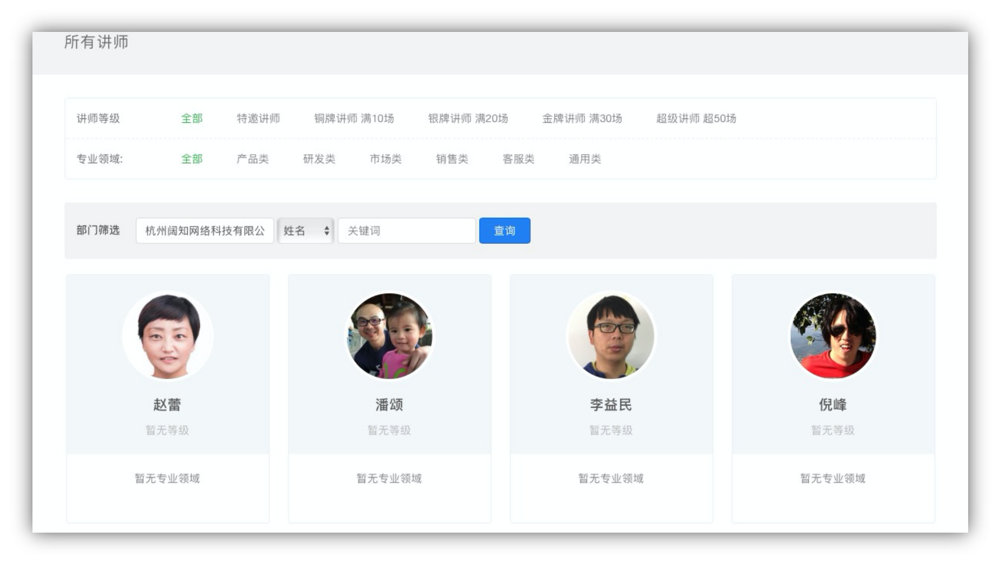
Task: Choose the 市场类 field category
Action: point(387,159)
